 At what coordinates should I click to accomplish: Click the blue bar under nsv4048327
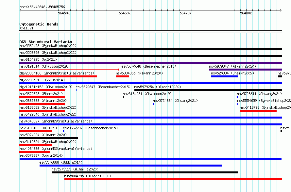point(150,124)
